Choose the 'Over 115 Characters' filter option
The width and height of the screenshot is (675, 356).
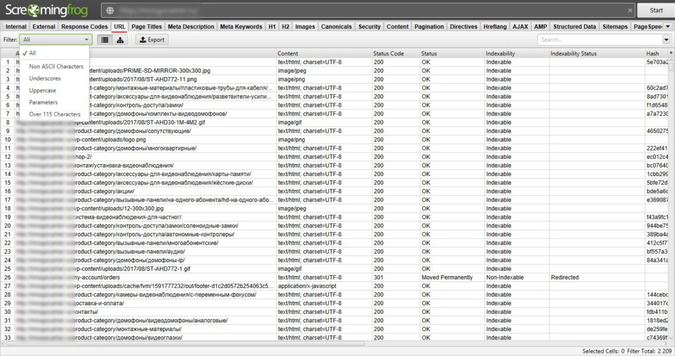tap(55, 114)
